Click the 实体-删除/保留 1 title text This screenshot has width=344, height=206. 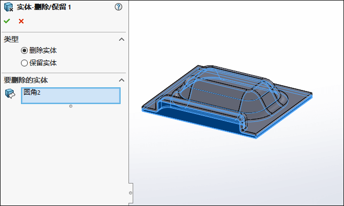point(44,7)
